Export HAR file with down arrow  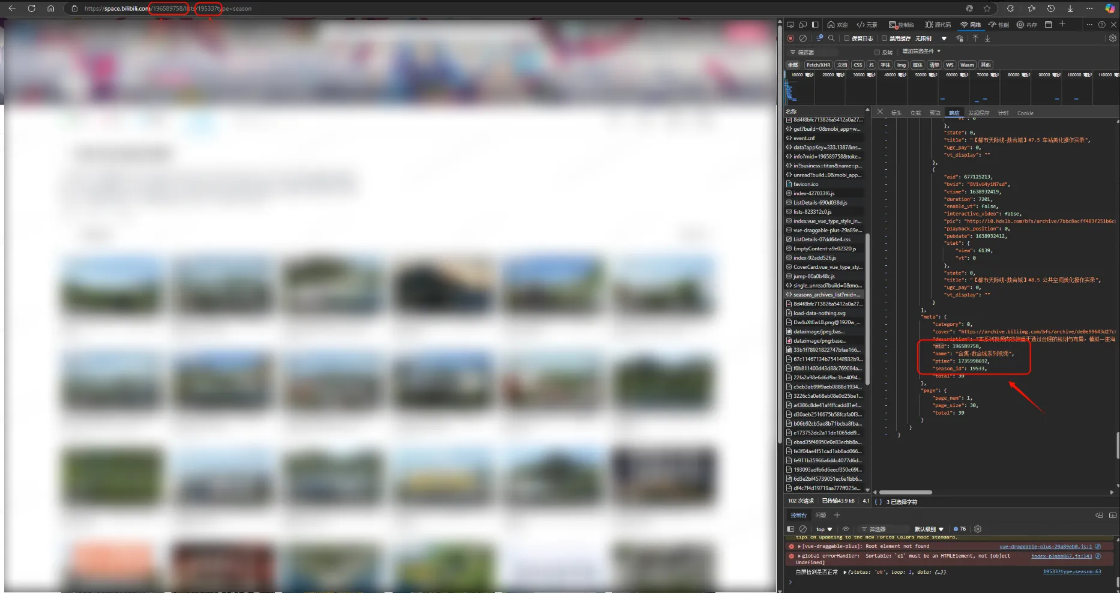[x=987, y=38]
